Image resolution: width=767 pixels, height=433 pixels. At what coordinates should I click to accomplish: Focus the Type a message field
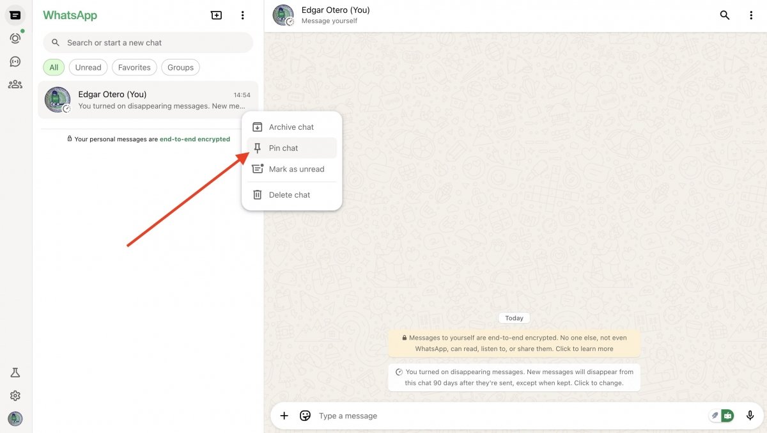pyautogui.click(x=511, y=416)
